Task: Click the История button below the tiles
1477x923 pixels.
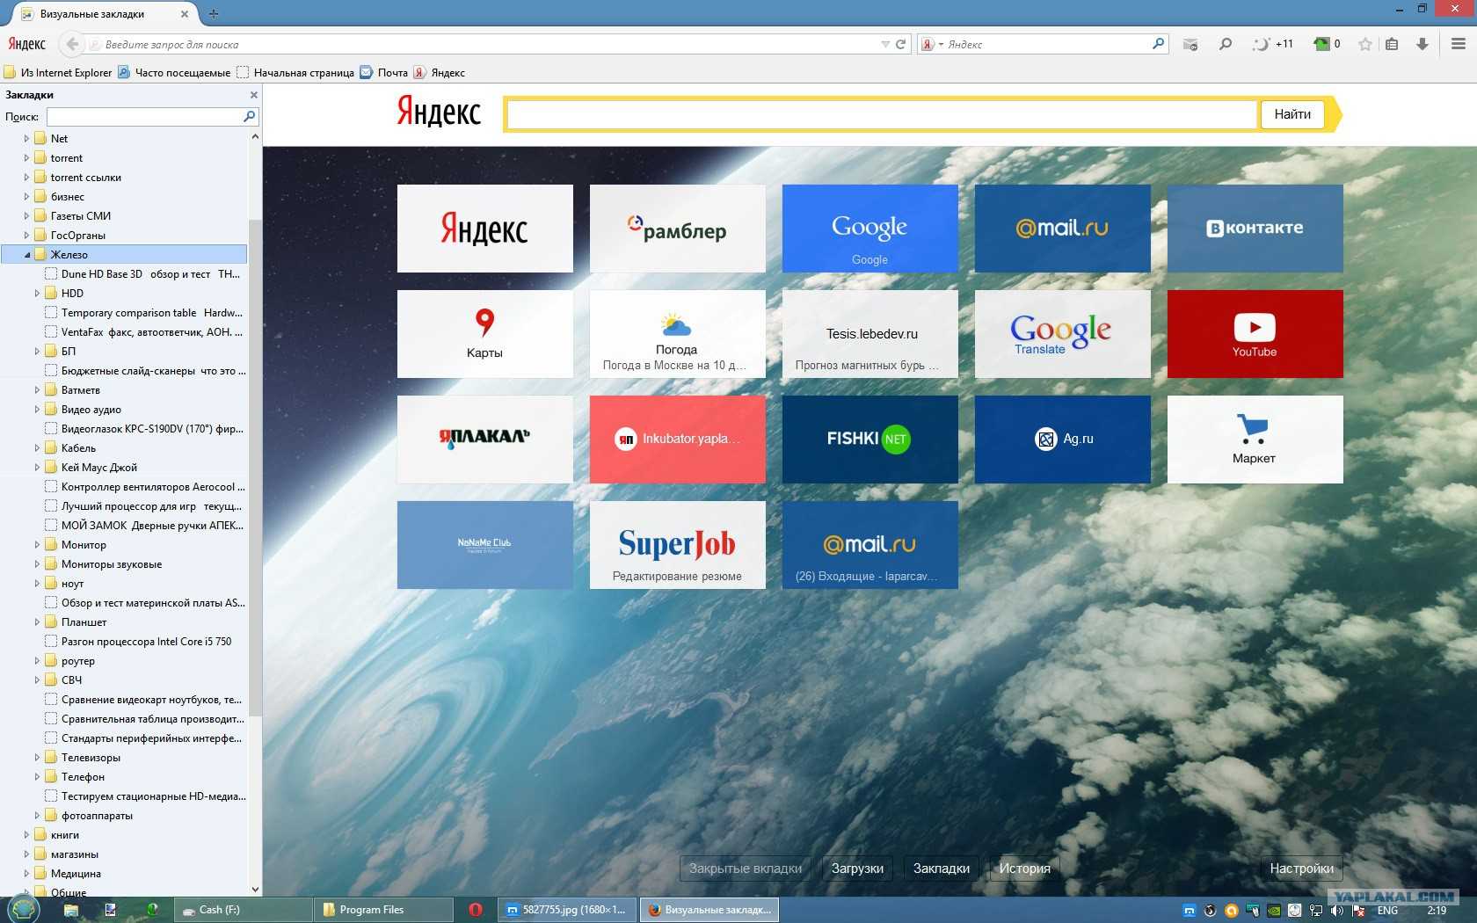Action: tap(1024, 868)
